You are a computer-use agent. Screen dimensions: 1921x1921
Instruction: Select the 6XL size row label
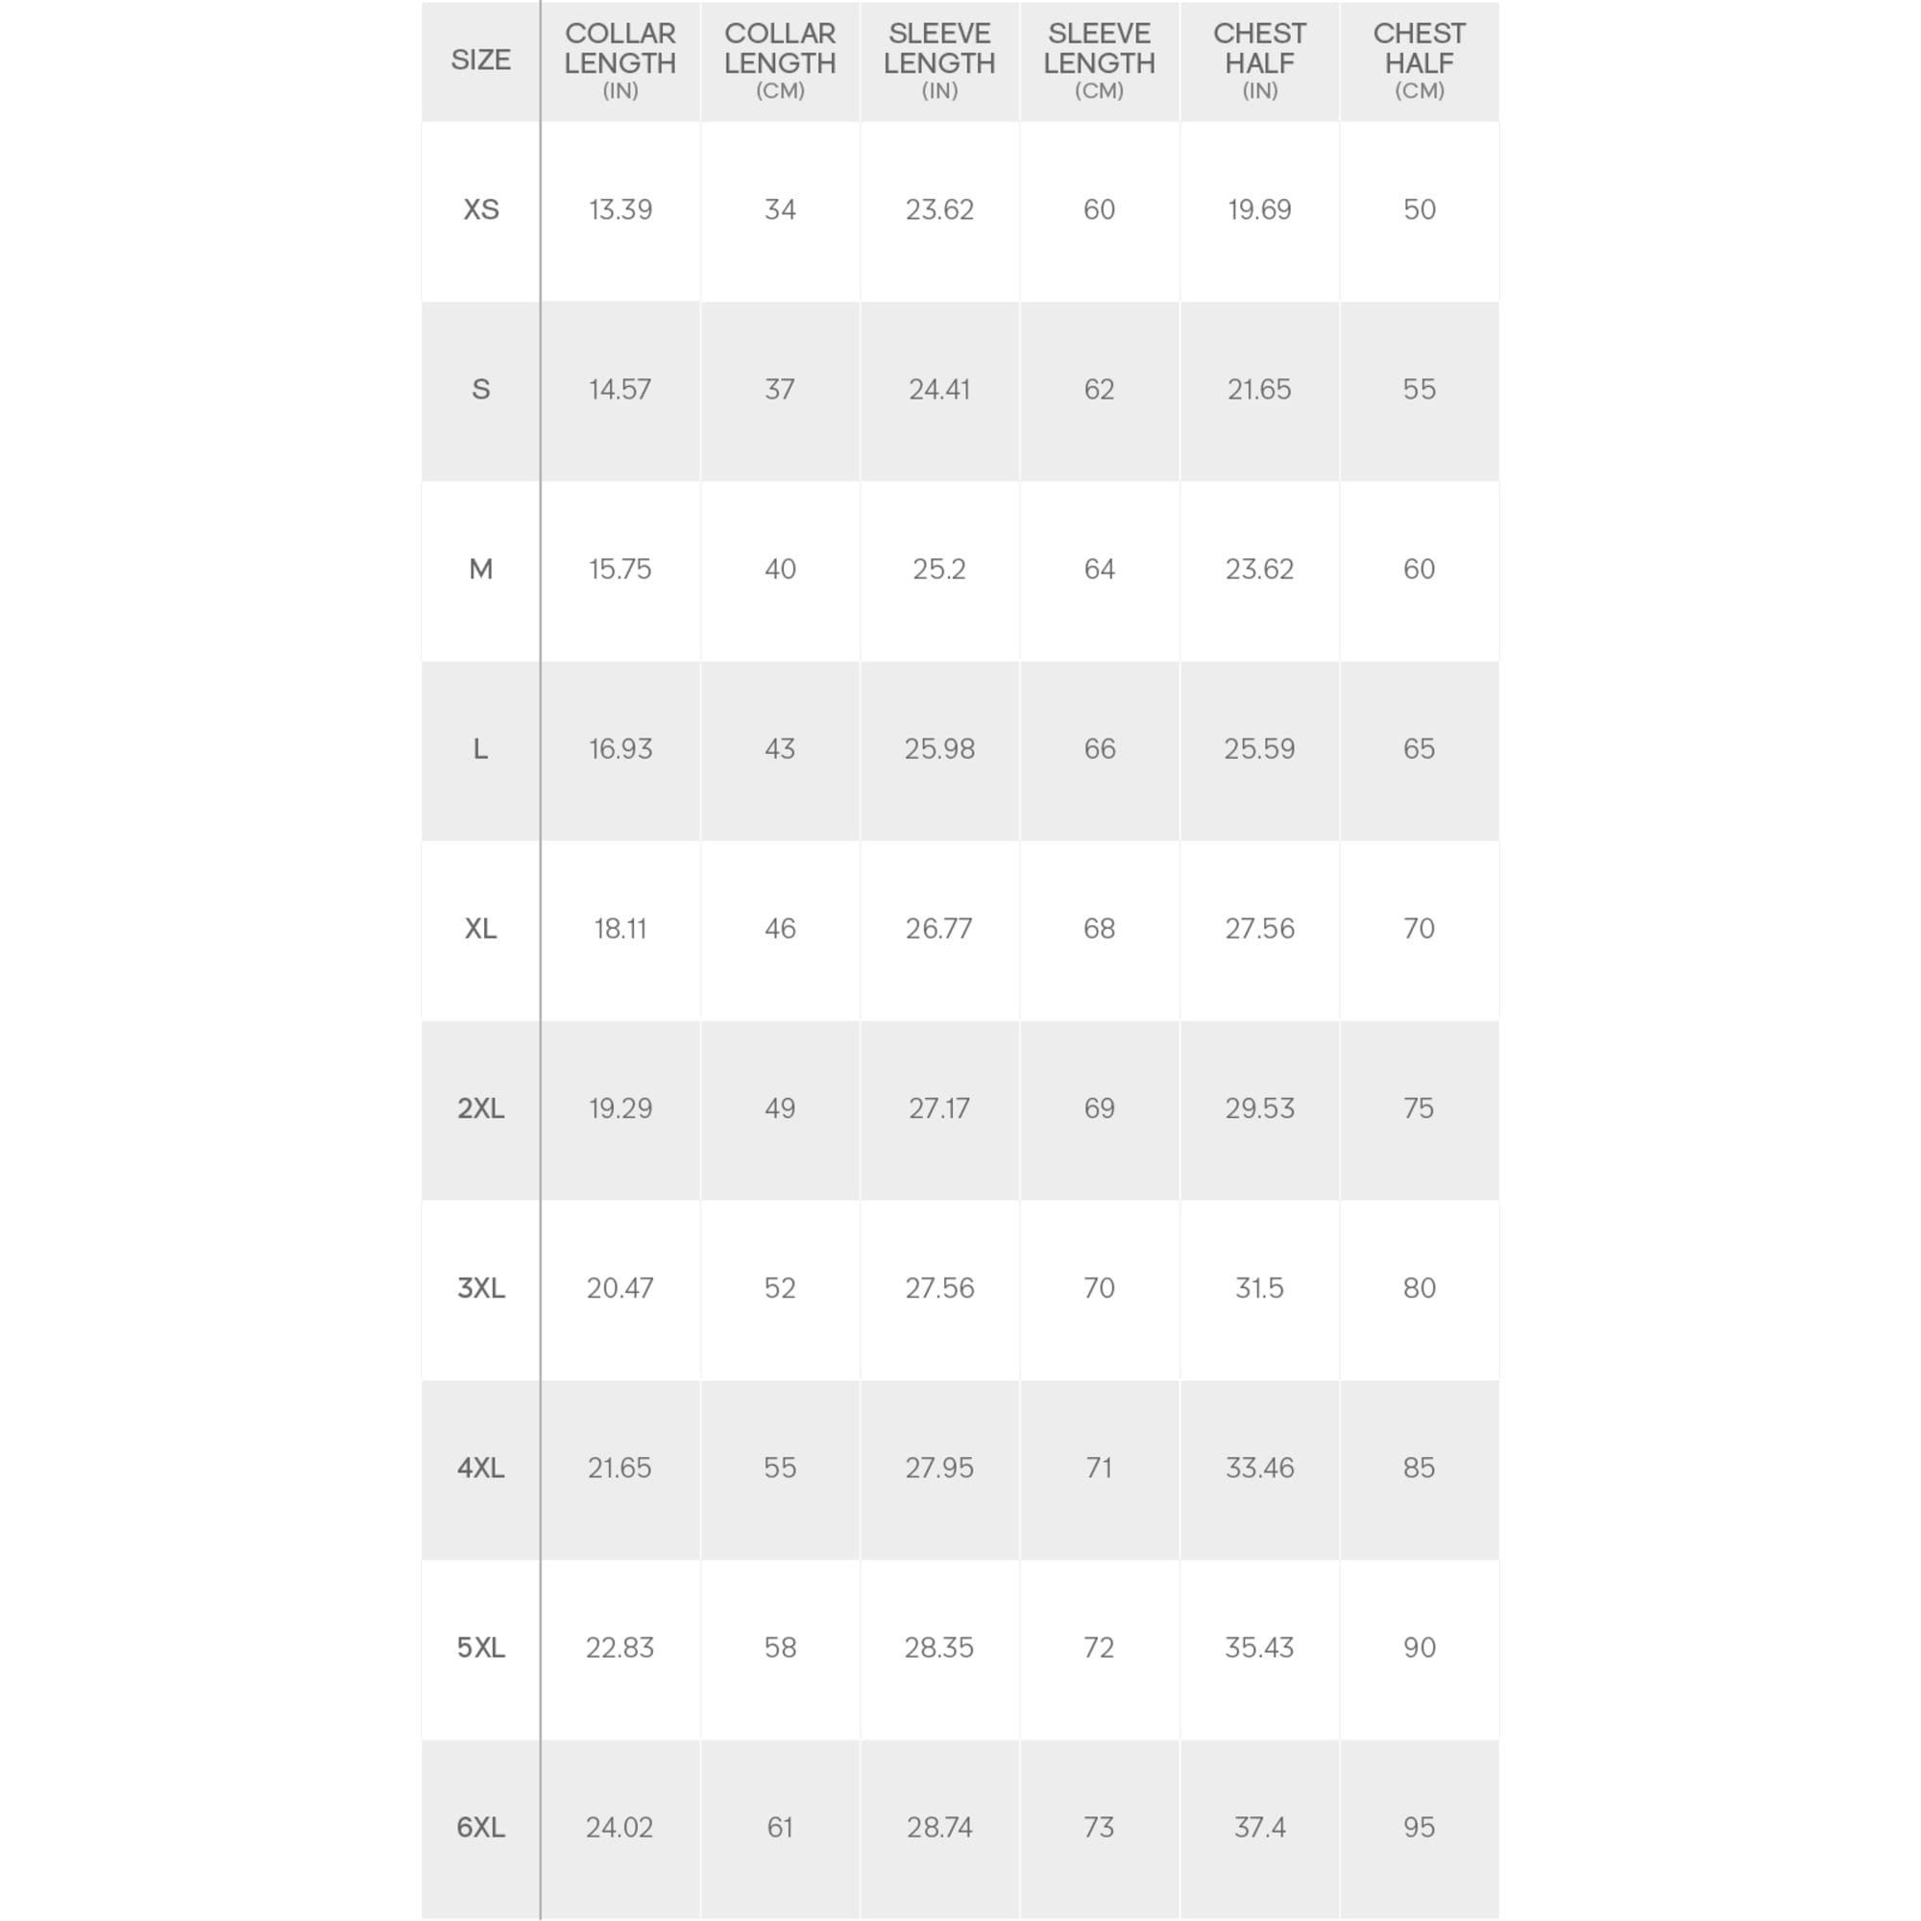click(x=480, y=1827)
